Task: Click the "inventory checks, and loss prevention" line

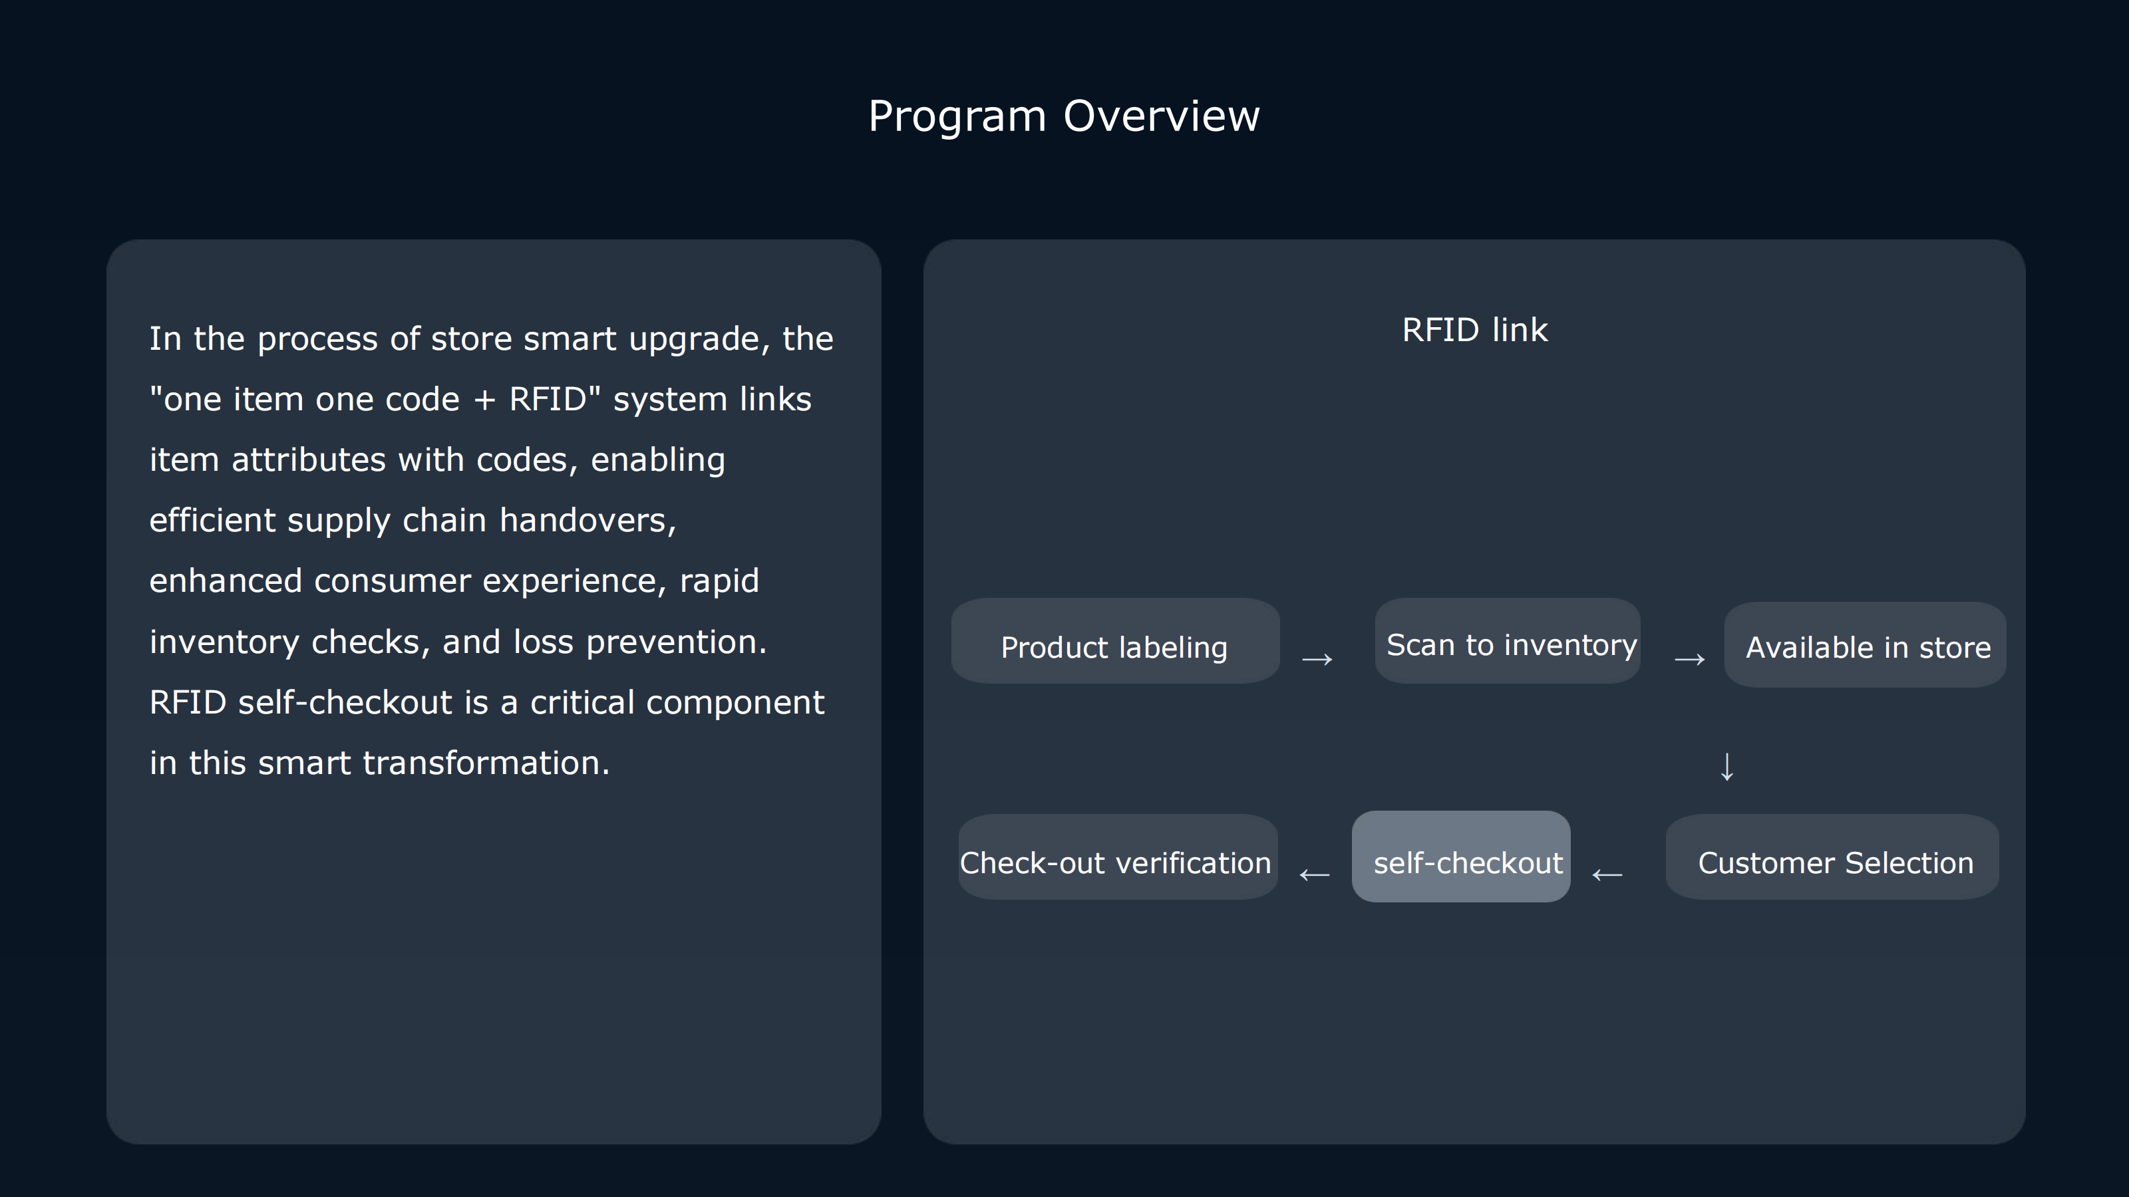Action: coord(458,642)
